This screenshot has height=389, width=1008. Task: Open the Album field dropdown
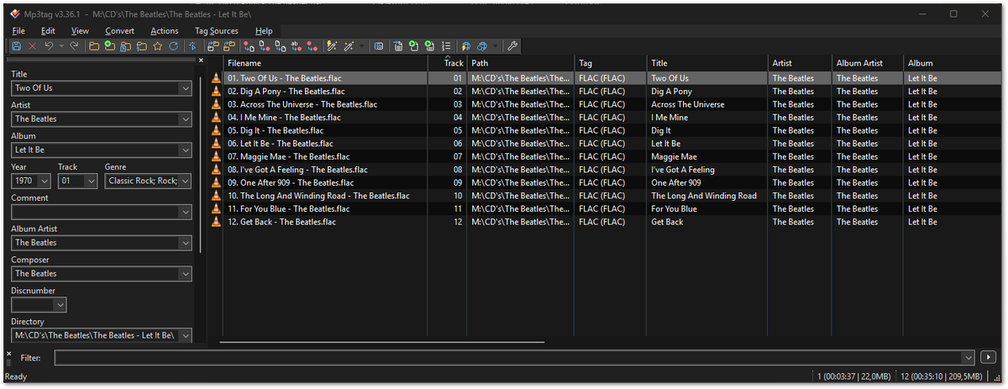[185, 150]
